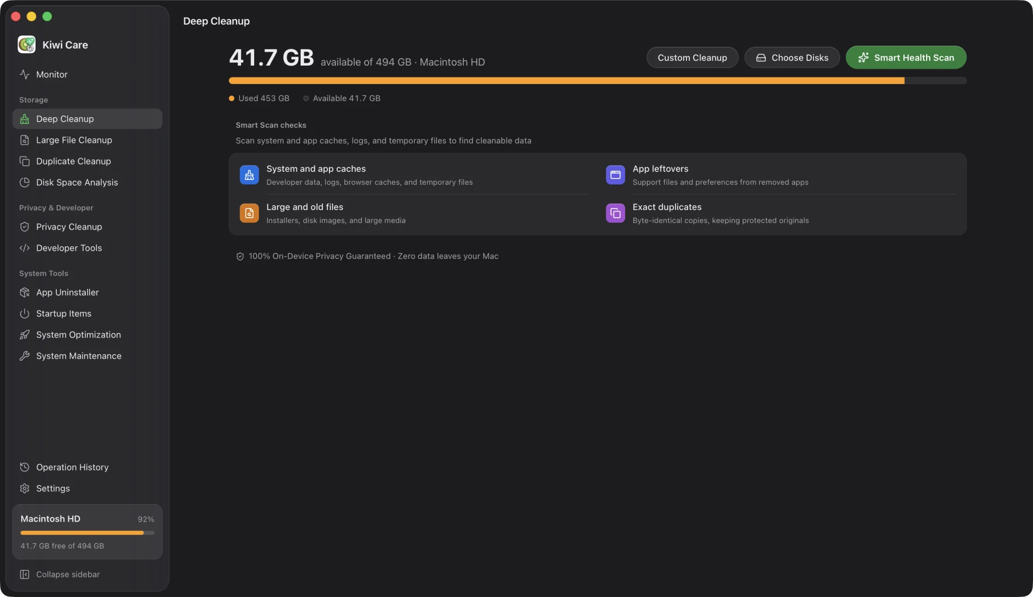Click the Large File Cleanup document icon
Screen dimensions: 1033x597
click(x=24, y=140)
